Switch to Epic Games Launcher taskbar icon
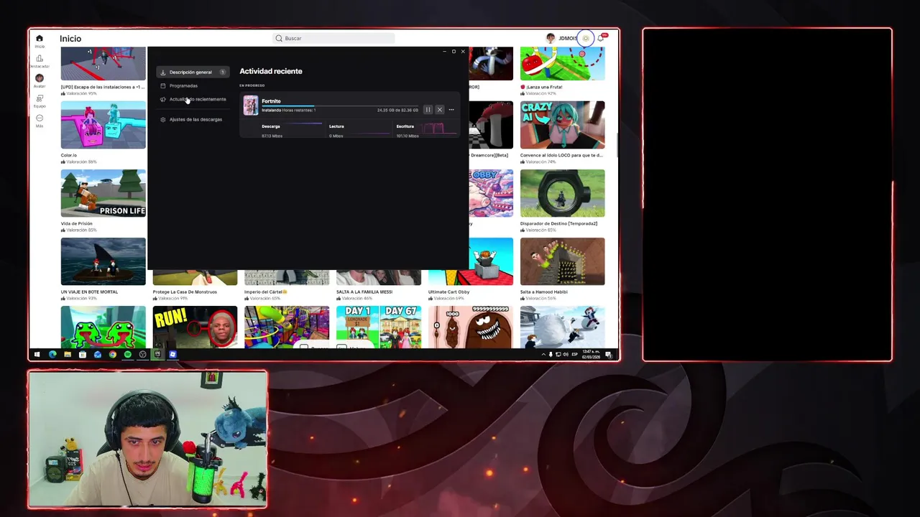Image resolution: width=920 pixels, height=517 pixels. 157,355
